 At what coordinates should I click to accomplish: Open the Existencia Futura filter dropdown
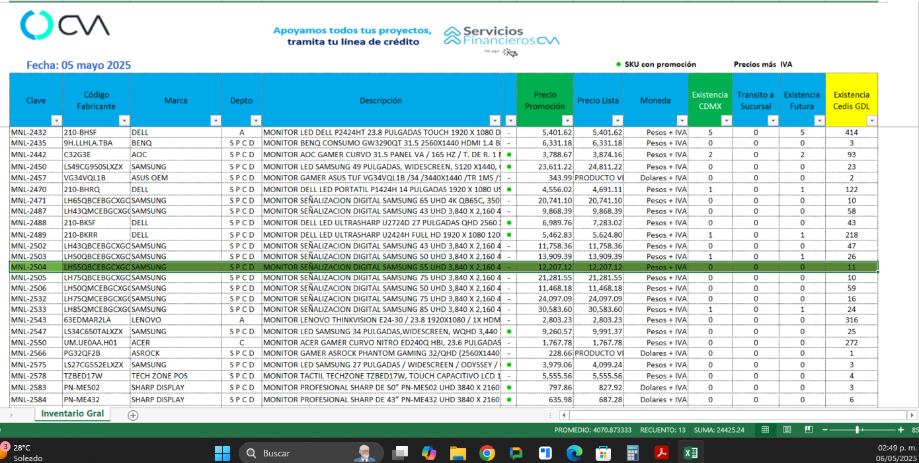pos(820,121)
